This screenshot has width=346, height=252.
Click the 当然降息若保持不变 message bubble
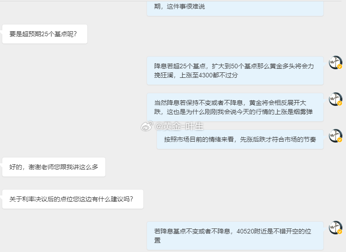(x=235, y=107)
